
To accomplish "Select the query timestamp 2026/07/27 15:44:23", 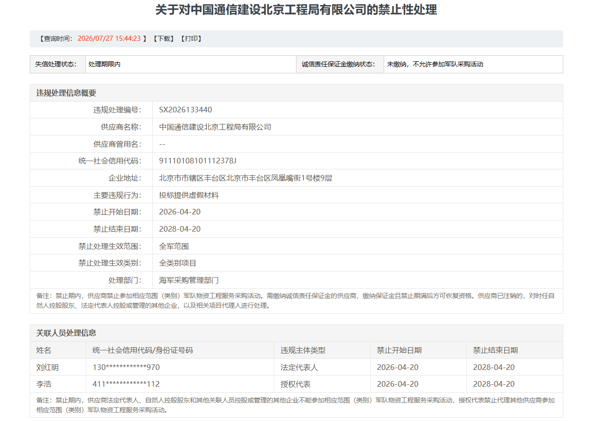I will [109, 39].
